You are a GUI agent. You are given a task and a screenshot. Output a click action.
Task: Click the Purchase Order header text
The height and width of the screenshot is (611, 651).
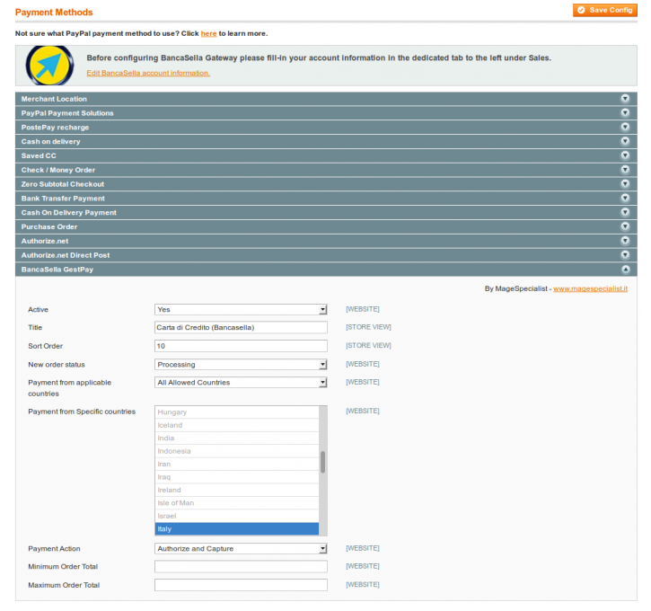pos(49,226)
